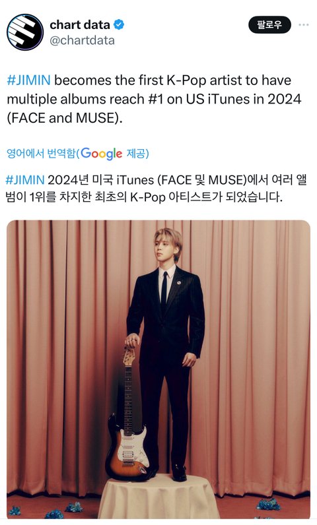Screen dimensions: 317x525
Task: Click the Korean translated tweet text
Action: click(x=156, y=188)
